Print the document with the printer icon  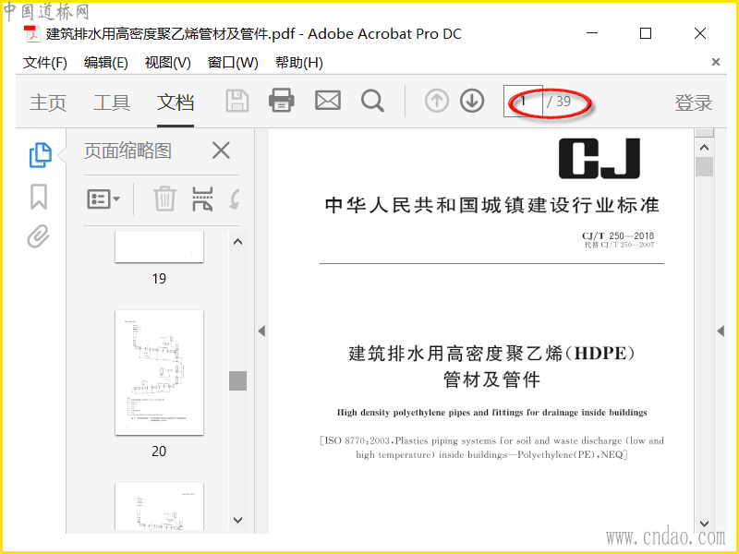pos(282,101)
